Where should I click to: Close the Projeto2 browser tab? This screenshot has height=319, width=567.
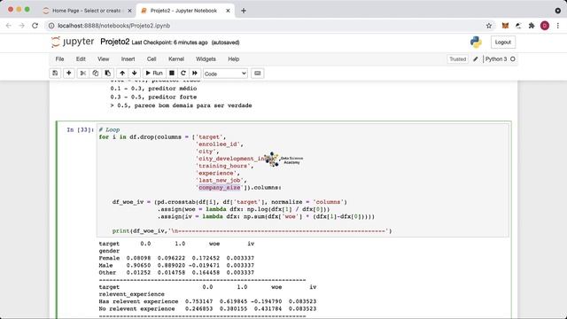[x=228, y=11]
